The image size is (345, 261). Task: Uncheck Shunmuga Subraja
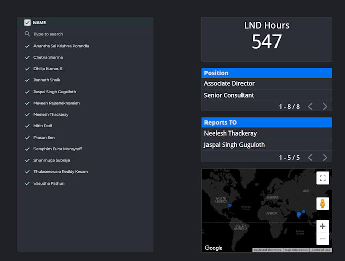(x=27, y=160)
